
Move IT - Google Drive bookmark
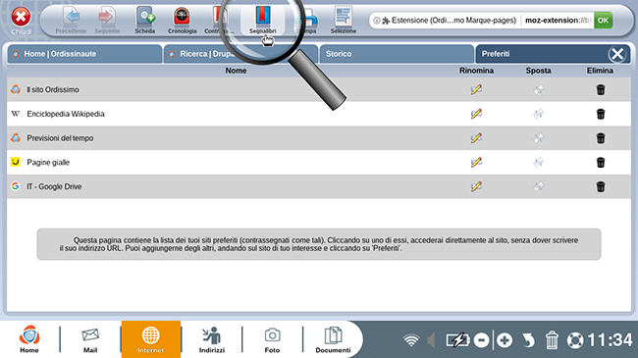point(538,186)
